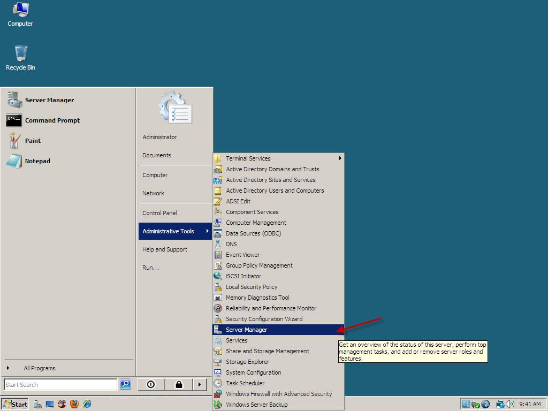Image resolution: width=548 pixels, height=411 pixels.
Task: Click the Start button on taskbar
Action: 14,405
